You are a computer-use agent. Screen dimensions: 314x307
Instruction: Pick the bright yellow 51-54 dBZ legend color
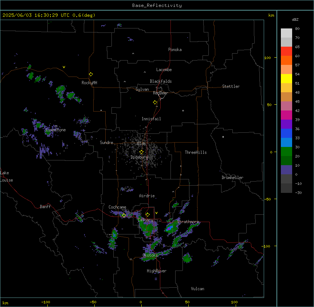[x=286, y=78]
